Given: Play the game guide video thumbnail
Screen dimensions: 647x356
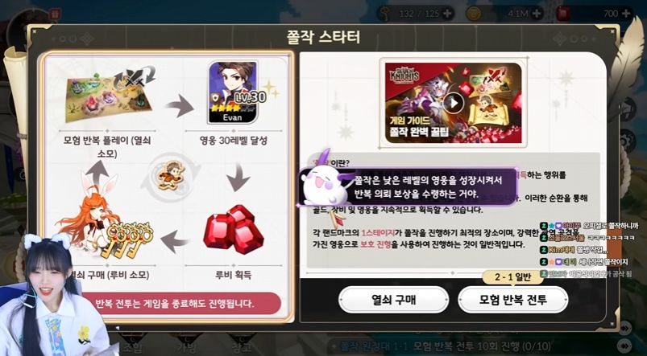Looking at the screenshot, I should click(453, 103).
